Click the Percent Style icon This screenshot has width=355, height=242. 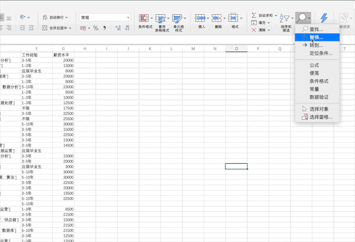click(96, 28)
